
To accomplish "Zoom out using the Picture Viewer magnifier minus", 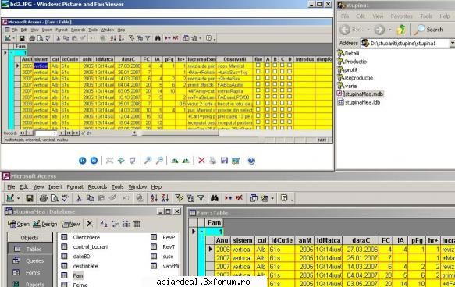I will (x=159, y=161).
